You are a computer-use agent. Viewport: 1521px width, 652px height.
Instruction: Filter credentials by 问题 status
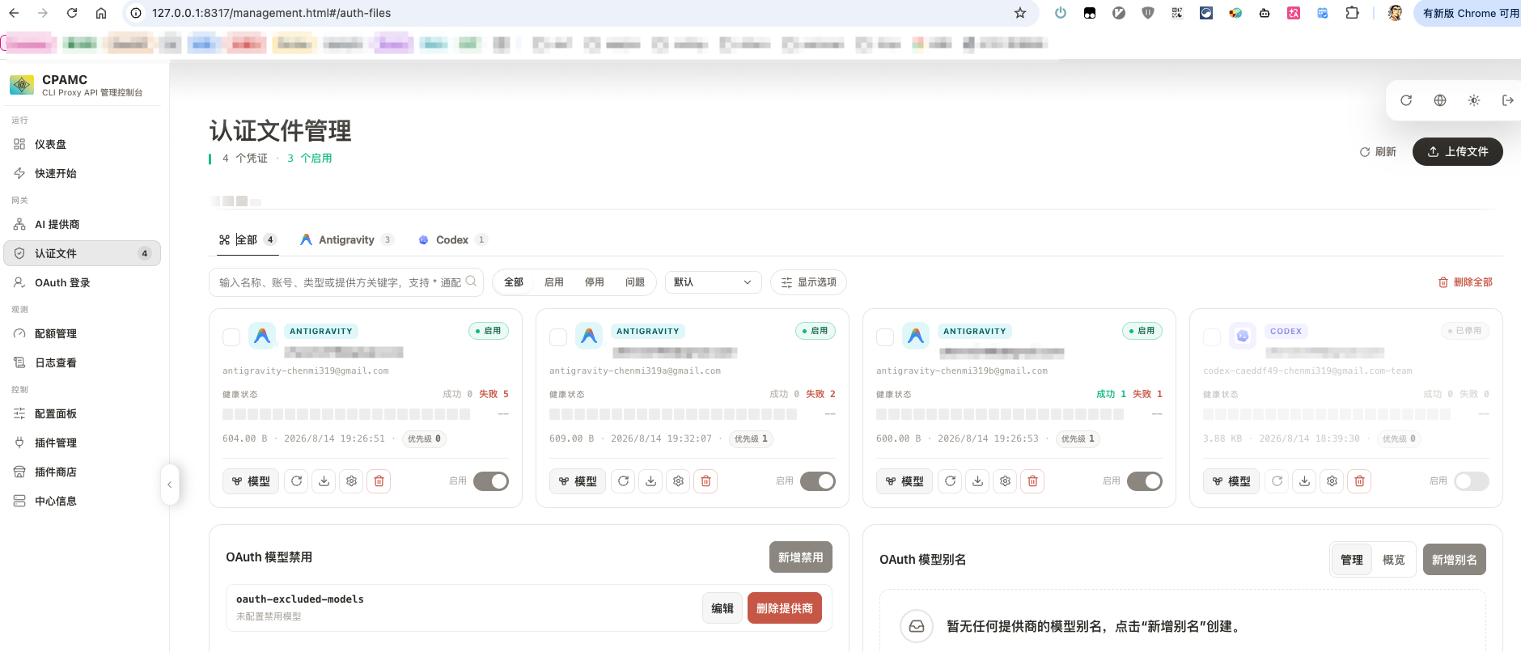tap(635, 282)
